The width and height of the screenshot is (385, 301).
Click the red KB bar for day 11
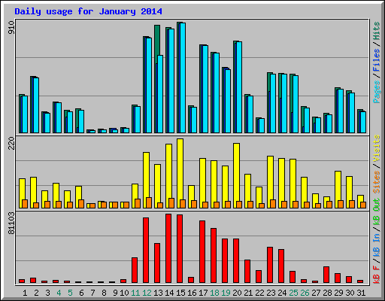tap(135, 270)
